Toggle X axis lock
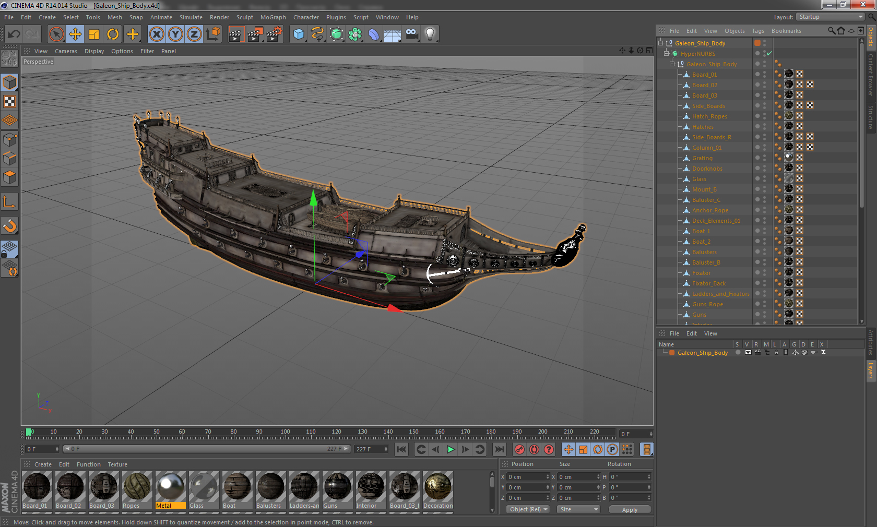The height and width of the screenshot is (527, 877). pos(156,34)
